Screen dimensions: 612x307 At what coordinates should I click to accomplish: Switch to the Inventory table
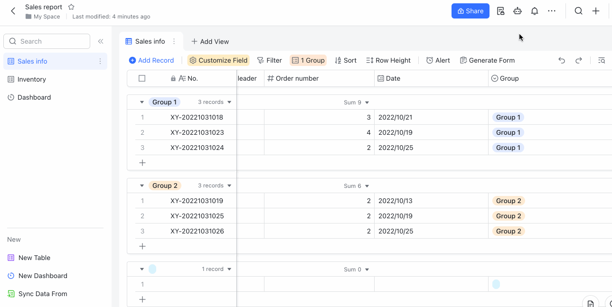point(32,79)
